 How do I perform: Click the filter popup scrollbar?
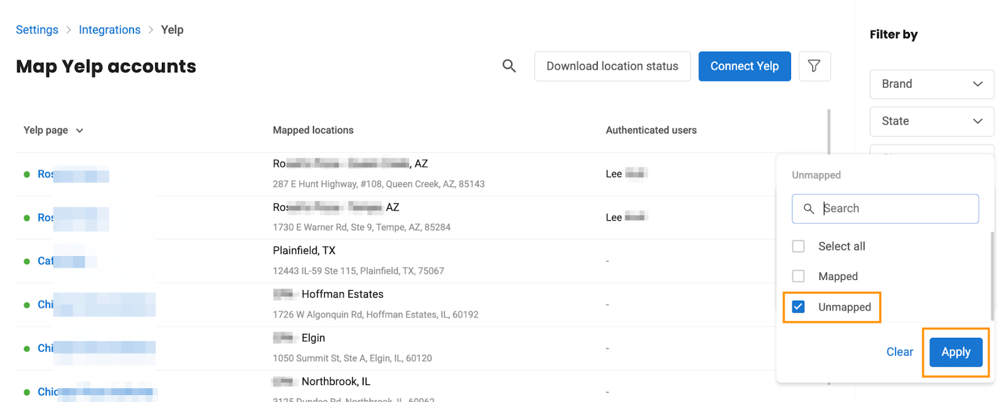click(x=993, y=276)
